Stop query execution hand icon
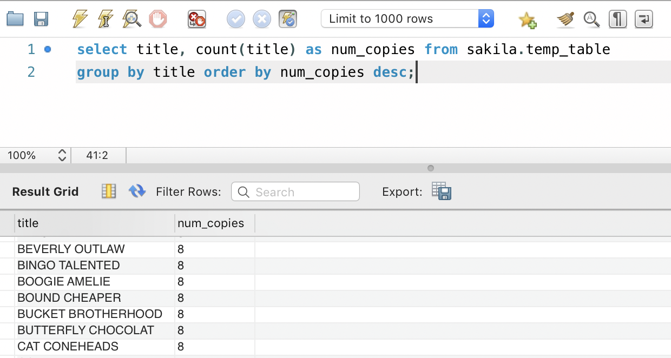This screenshot has height=358, width=671. [x=158, y=19]
